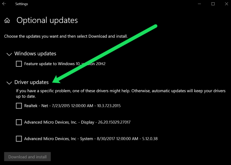This screenshot has height=165, width=231.
Task: Click the Optional updates page title
Action: 47,20
